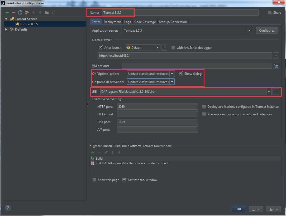Open Application server dropdown
The image size is (286, 216).
249,30
